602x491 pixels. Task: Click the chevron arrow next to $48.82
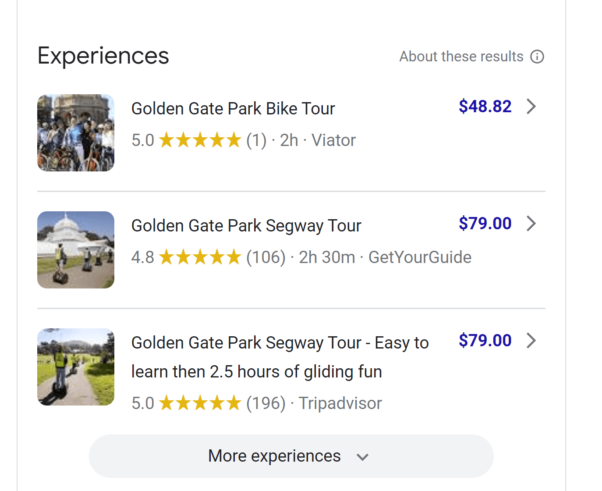point(531,107)
